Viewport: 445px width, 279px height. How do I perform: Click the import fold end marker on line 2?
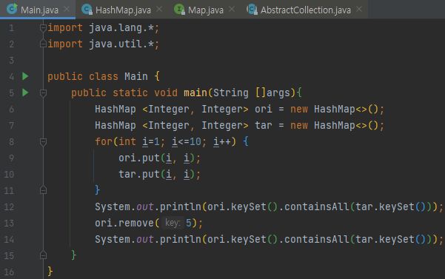(43, 44)
